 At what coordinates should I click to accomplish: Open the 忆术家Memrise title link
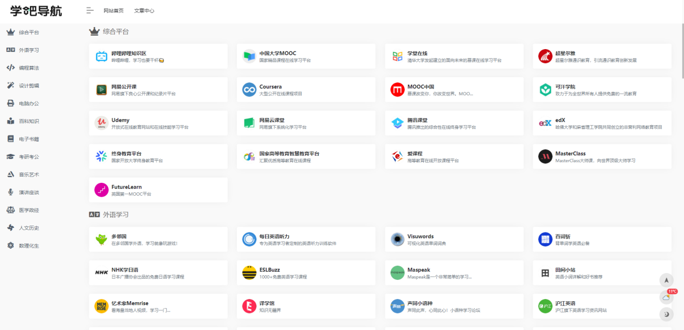coord(130,303)
